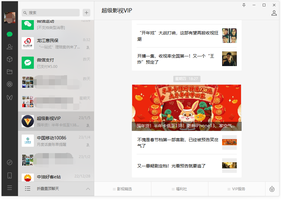Screen dimensions: 281x200
Task: Switch to Contacts via the sidebar icon
Action: pos(9,47)
